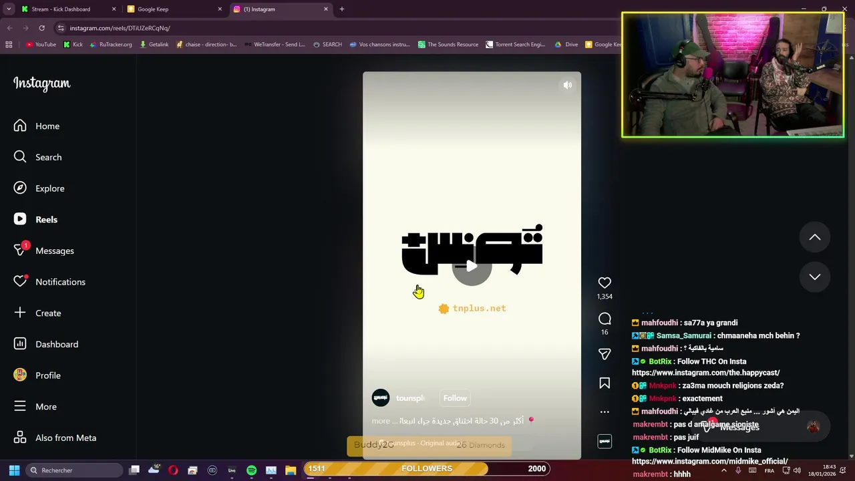The height and width of the screenshot is (481, 855).
Task: View site information icon
Action: click(61, 28)
